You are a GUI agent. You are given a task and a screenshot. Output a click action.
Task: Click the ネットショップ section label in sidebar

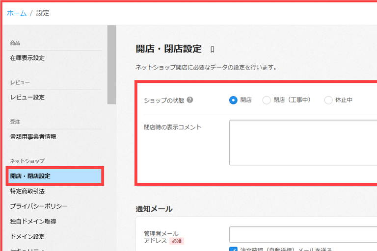tap(27, 161)
